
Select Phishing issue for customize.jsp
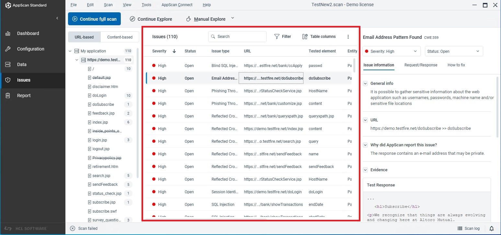[x=249, y=104]
